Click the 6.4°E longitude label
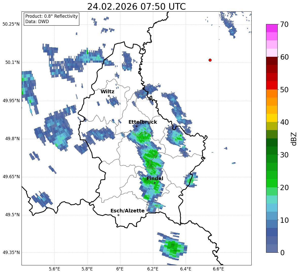300x274 pixels. tap(185, 269)
